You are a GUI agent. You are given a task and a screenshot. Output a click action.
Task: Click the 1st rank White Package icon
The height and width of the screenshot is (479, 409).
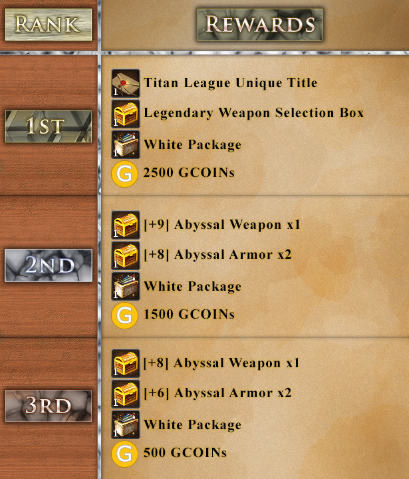(126, 144)
